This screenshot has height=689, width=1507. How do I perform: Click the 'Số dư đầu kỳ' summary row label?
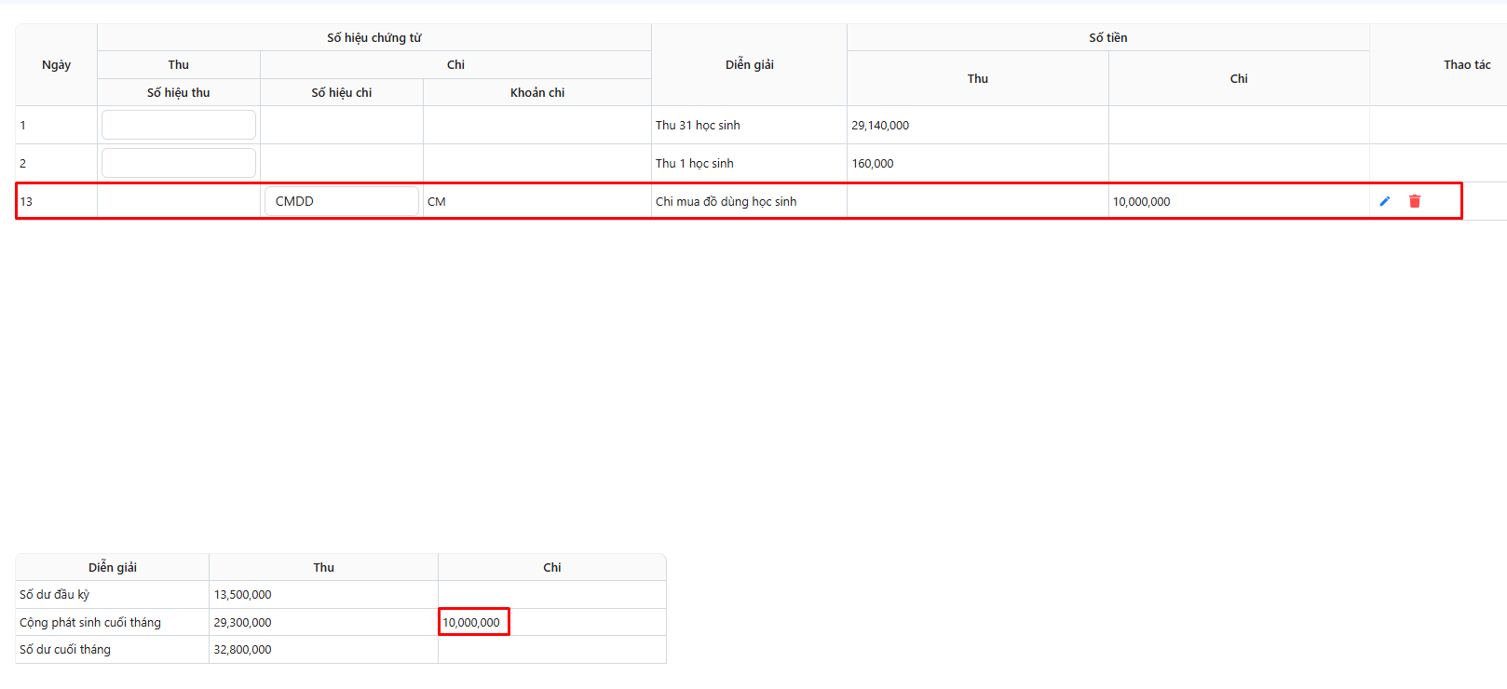(55, 594)
